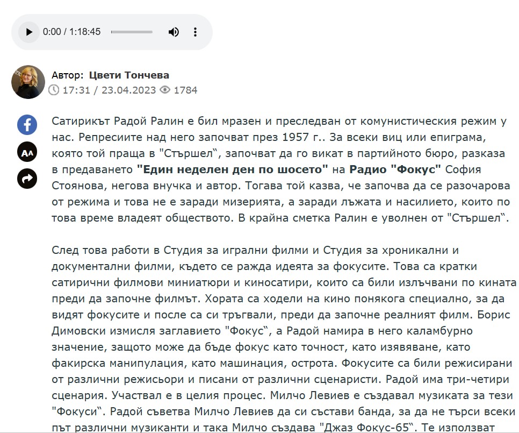Open the Цвети Тончева author name link
Screen dimensions: 519x433
tap(128, 75)
